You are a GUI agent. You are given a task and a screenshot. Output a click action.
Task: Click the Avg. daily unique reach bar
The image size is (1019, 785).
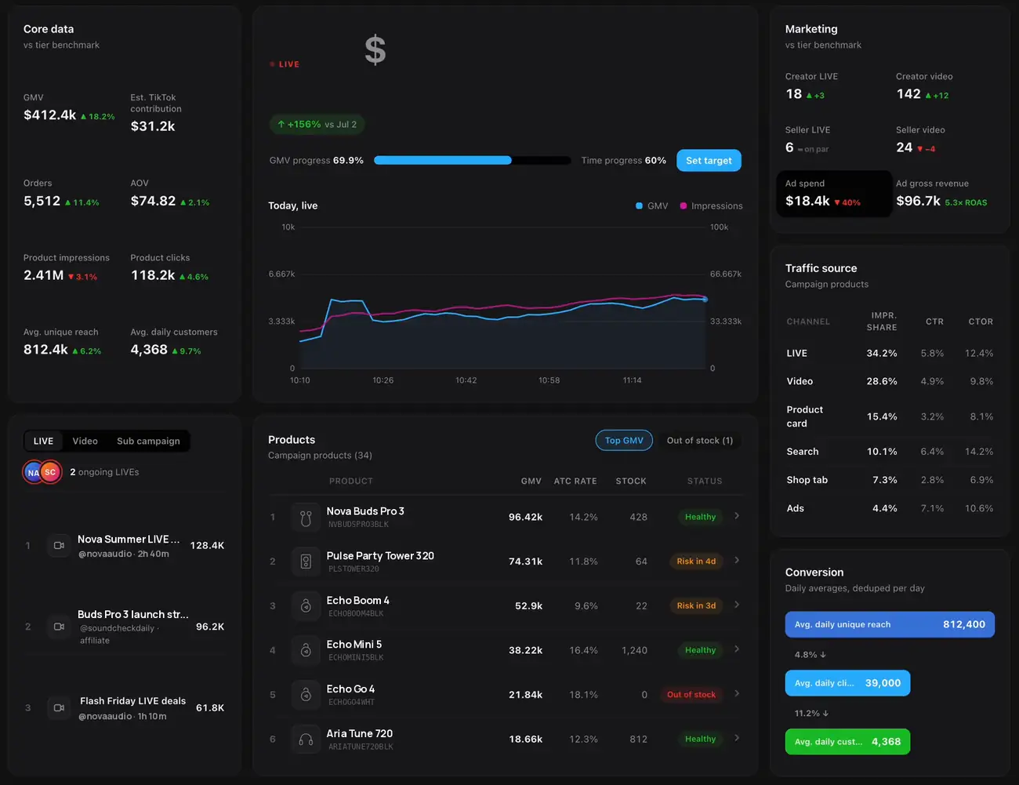[890, 624]
